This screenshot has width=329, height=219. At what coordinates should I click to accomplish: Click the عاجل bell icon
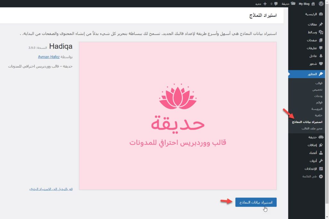(x=321, y=56)
